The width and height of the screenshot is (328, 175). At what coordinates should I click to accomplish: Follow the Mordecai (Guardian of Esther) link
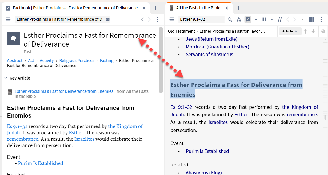(x=217, y=47)
